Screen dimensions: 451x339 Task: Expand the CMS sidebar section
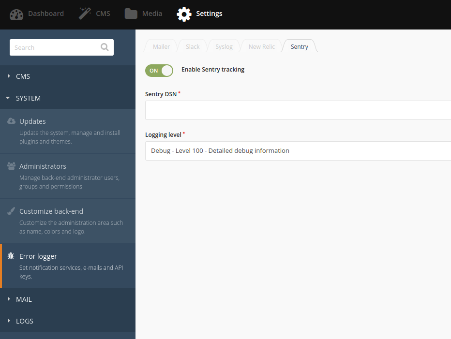point(68,76)
